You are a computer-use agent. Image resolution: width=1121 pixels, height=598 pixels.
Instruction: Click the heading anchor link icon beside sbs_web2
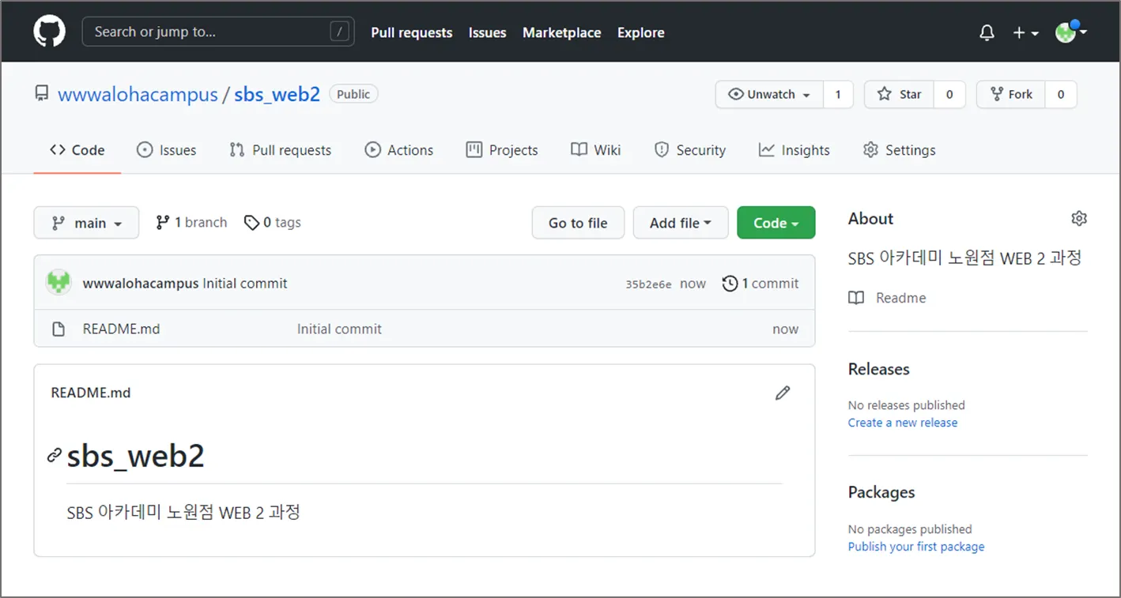[x=54, y=455]
